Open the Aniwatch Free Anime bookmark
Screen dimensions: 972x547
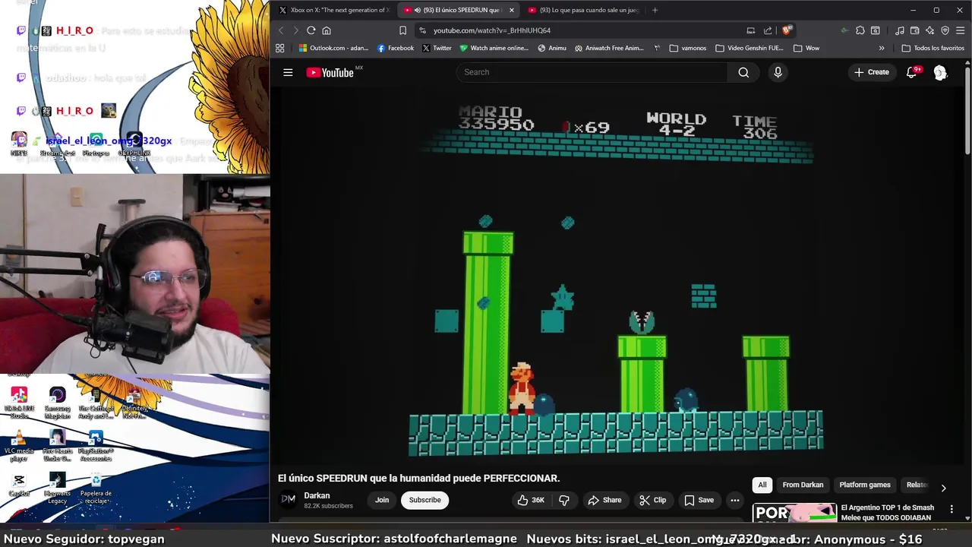[609, 48]
